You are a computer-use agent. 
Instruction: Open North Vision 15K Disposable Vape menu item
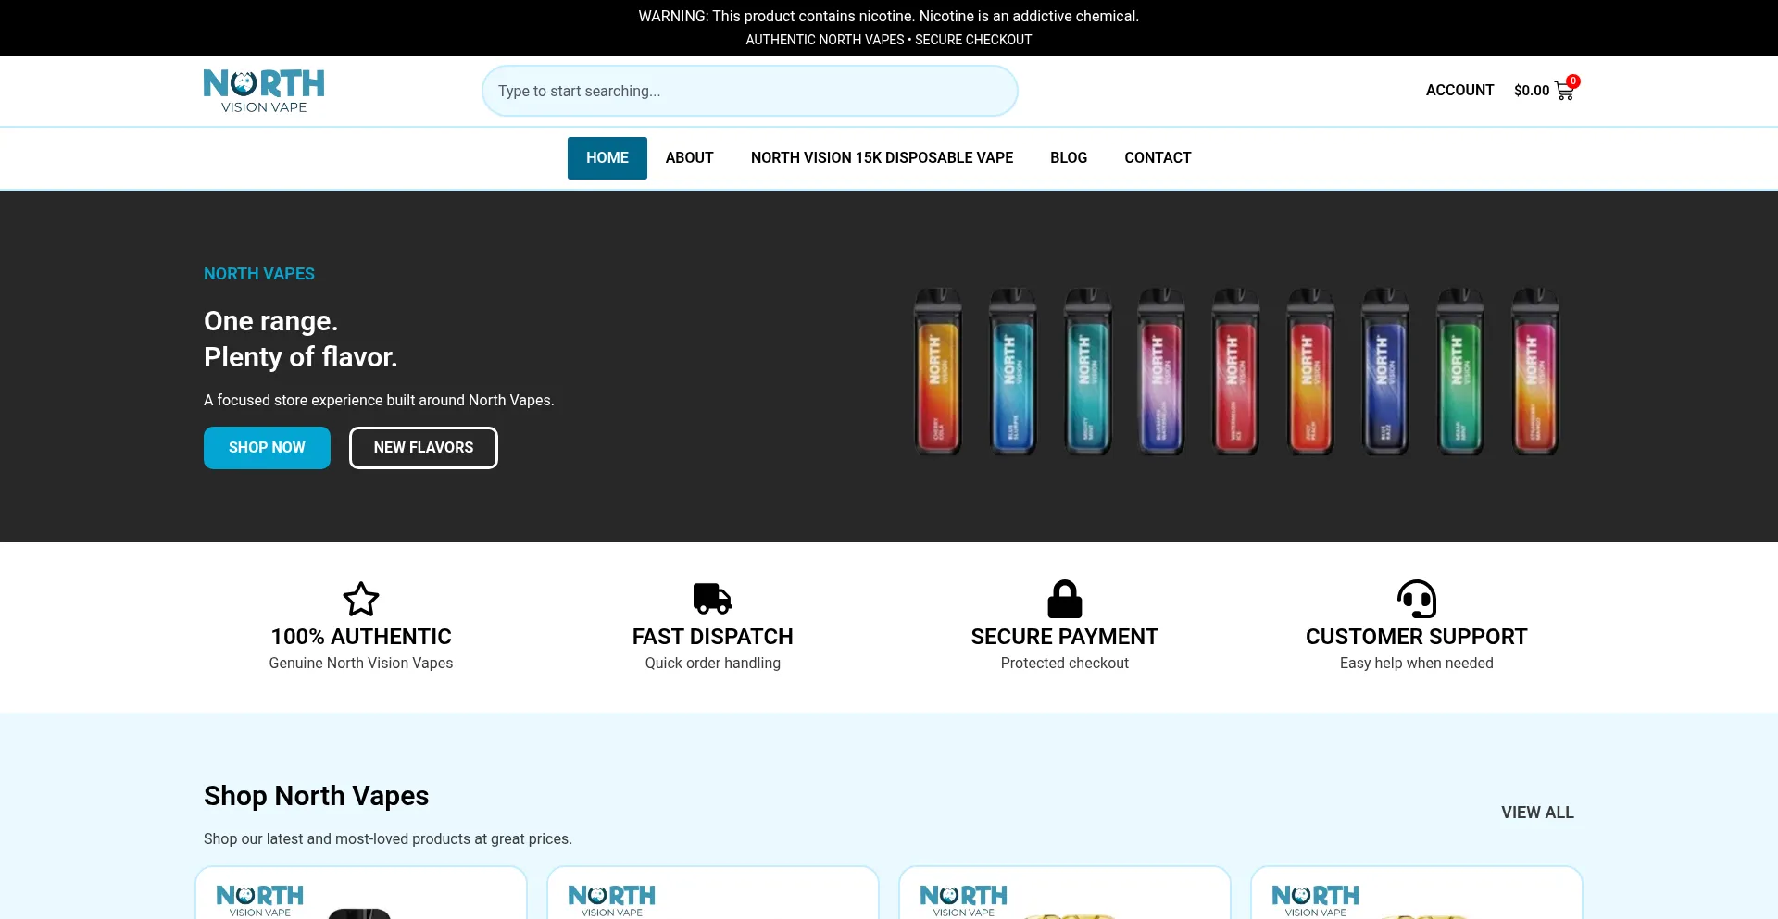click(883, 158)
